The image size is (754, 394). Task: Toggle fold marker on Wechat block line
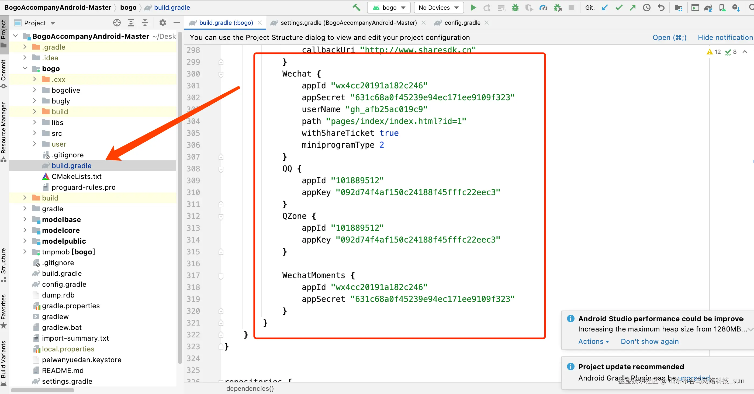click(x=221, y=74)
